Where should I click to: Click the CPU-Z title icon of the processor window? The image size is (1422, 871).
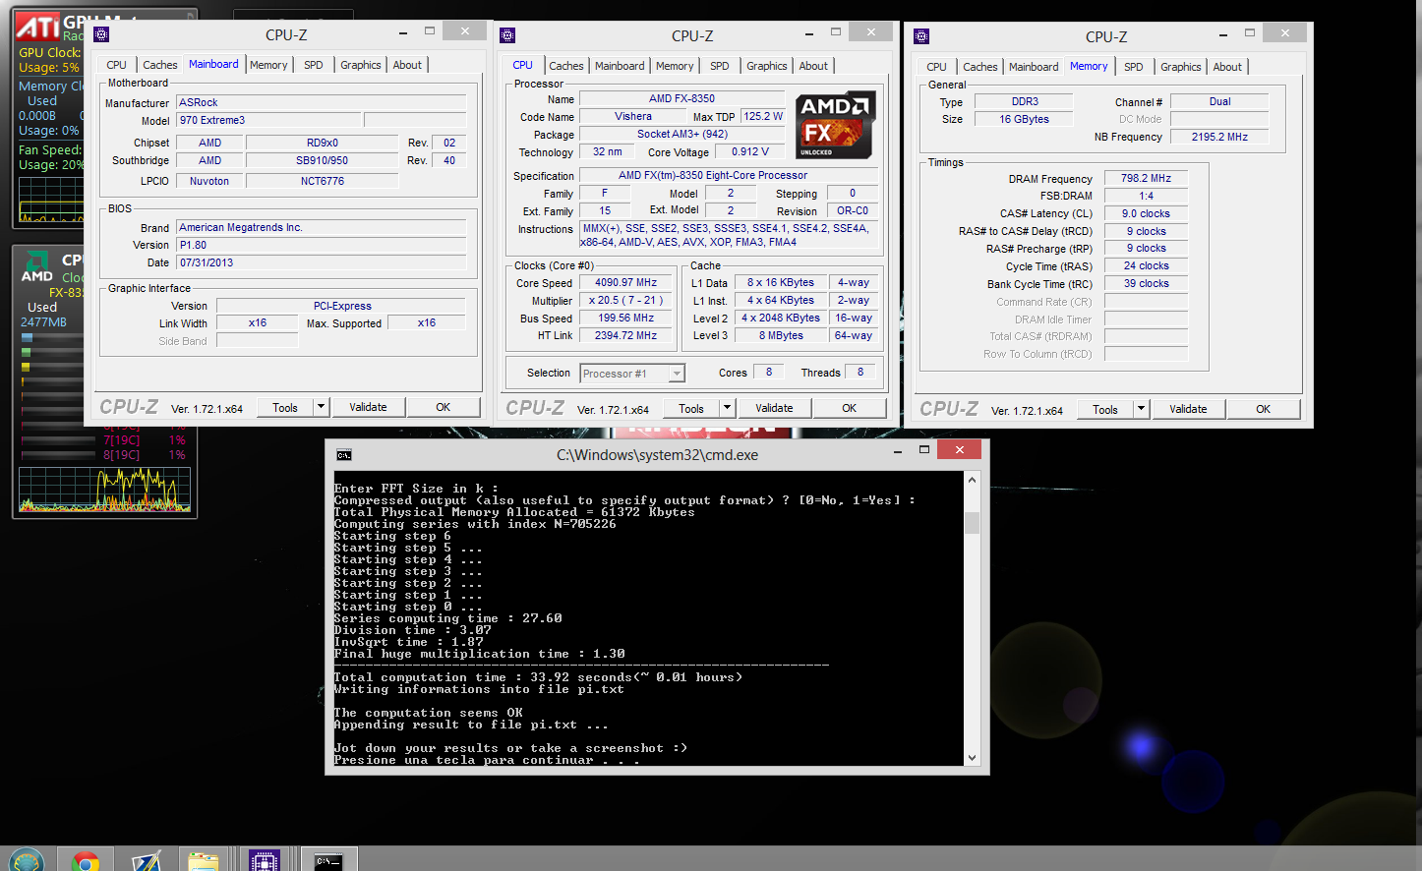pyautogui.click(x=507, y=35)
